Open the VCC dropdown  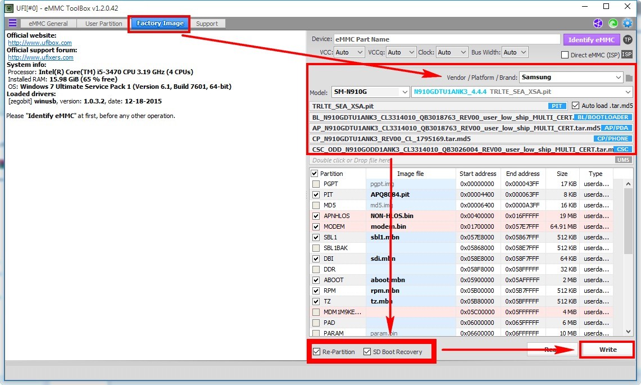[349, 52]
